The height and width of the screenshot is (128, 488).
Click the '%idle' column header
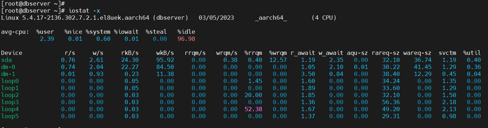pos(186,32)
